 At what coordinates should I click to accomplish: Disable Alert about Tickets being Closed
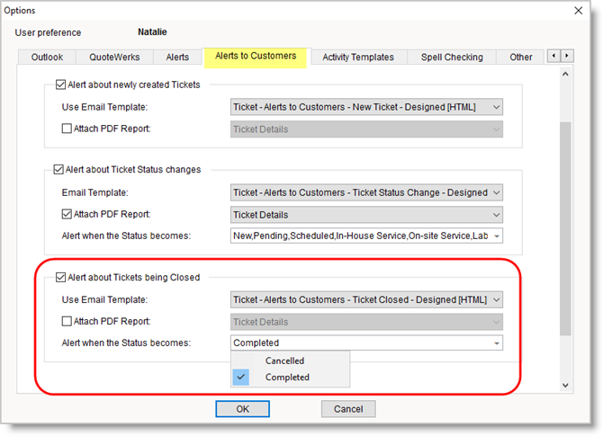tap(60, 278)
